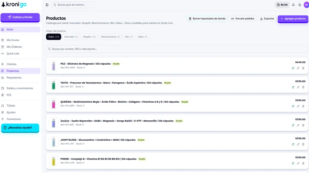Click the ZzzZzz product thumbnail
309x173 pixels.
[x=53, y=123]
